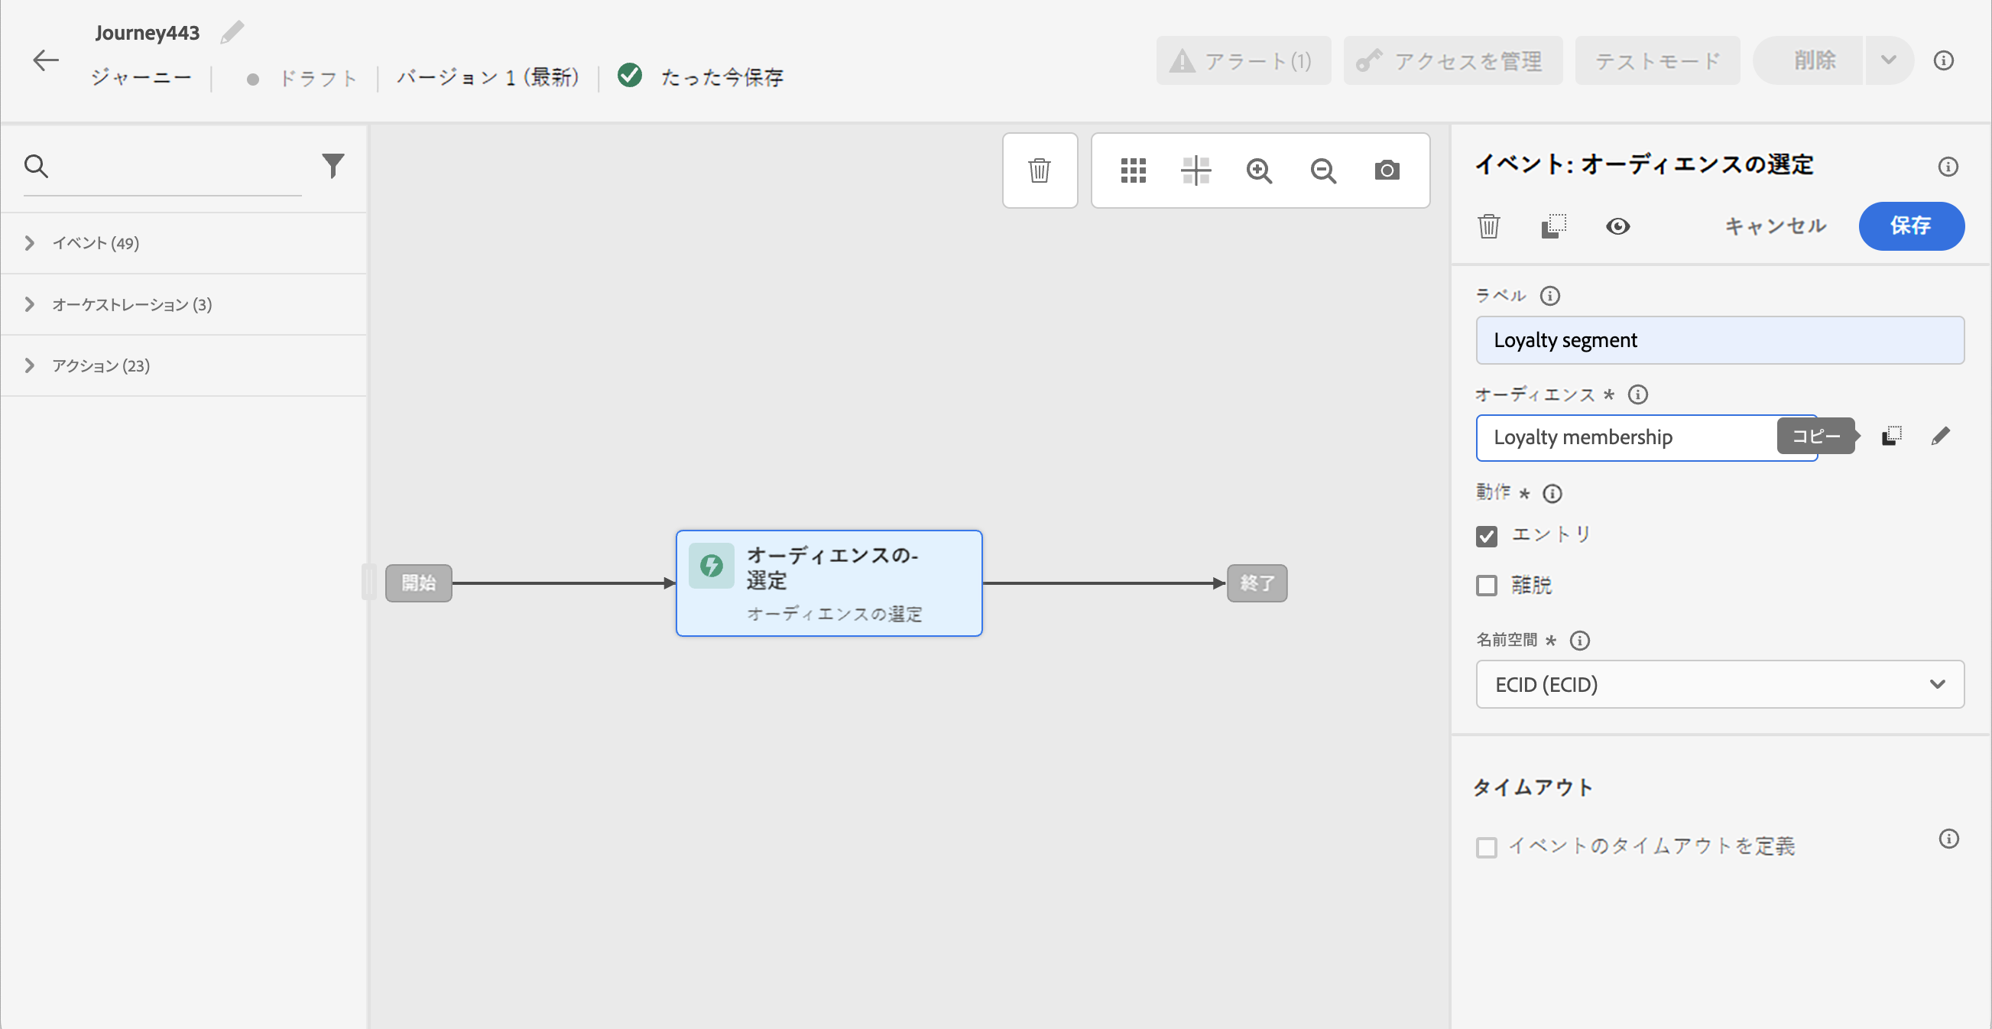Viewport: 1992px width, 1029px height.
Task: Click the copy icon beside the audience field
Action: point(1891,437)
